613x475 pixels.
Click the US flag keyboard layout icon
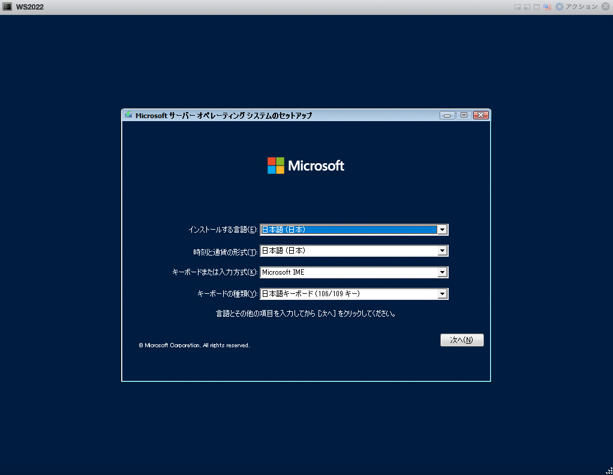click(x=547, y=7)
